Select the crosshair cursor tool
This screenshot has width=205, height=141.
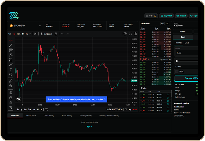tap(11, 40)
